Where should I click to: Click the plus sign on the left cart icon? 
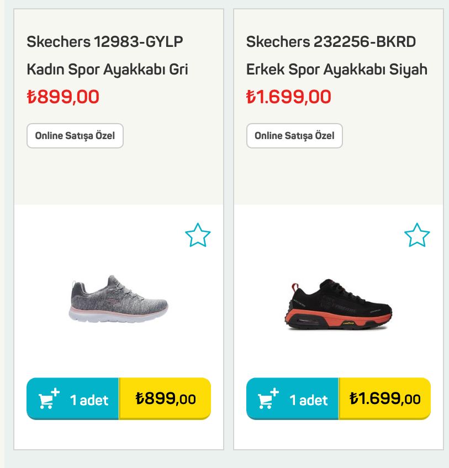pyautogui.click(x=55, y=392)
